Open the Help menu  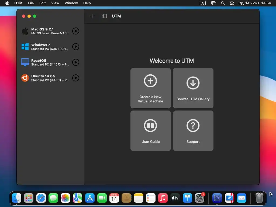[x=87, y=3]
